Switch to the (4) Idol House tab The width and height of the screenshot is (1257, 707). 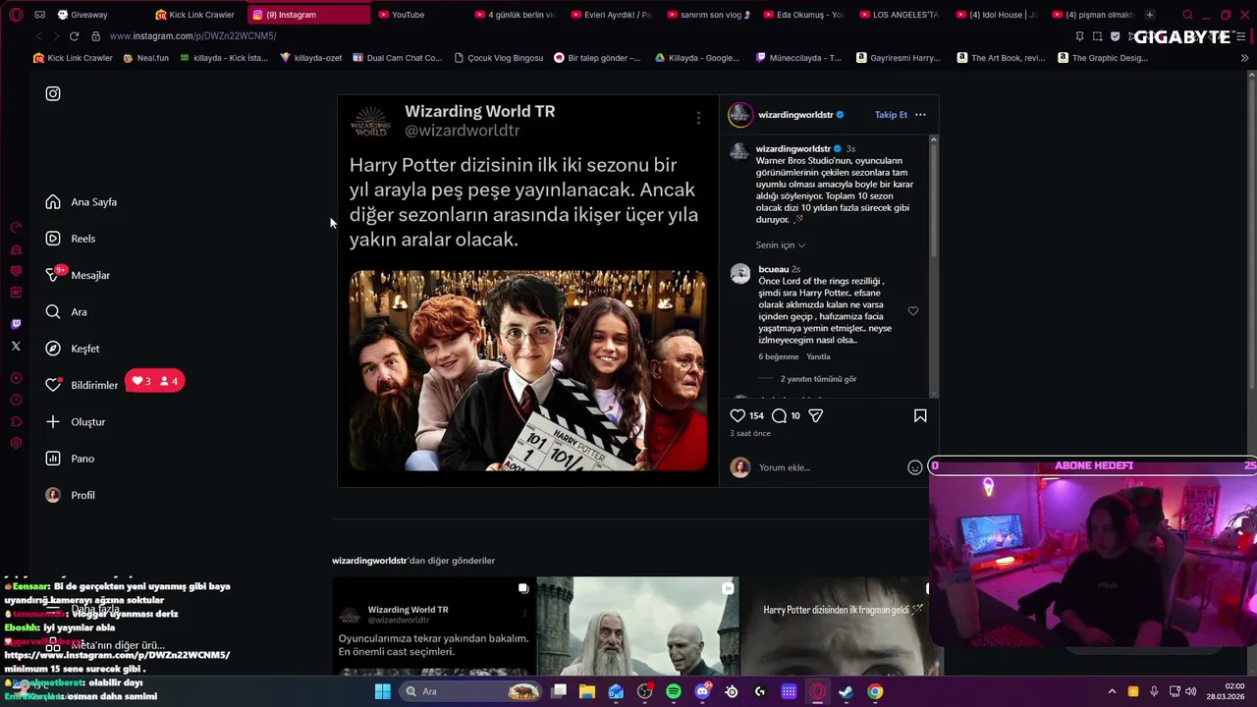[x=996, y=15]
